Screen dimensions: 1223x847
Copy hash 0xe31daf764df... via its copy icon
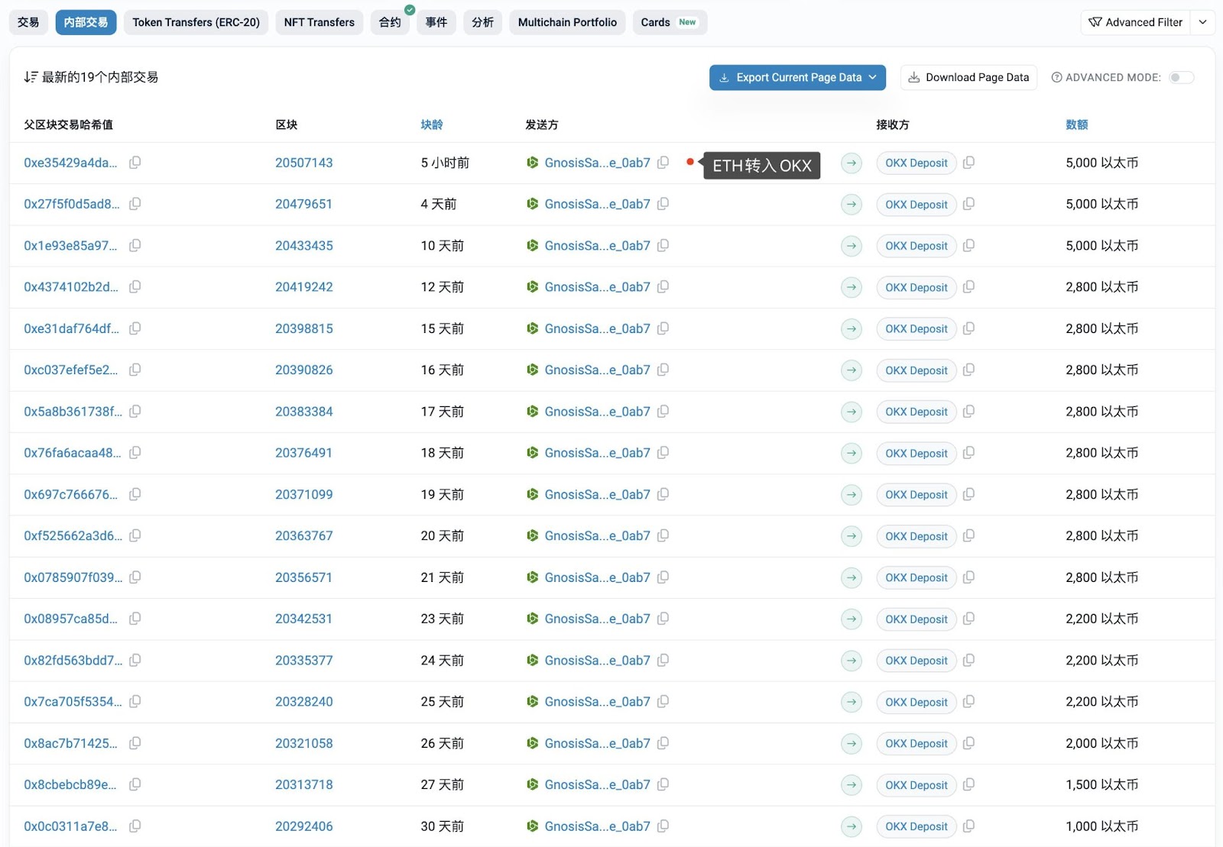[135, 328]
